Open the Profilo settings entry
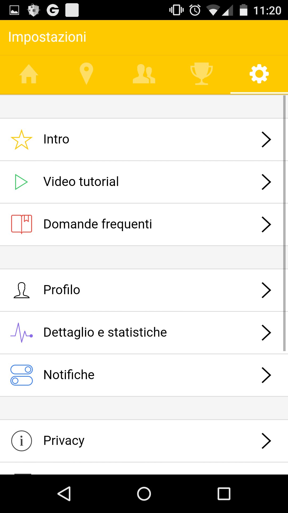This screenshot has width=288, height=513. click(x=144, y=290)
